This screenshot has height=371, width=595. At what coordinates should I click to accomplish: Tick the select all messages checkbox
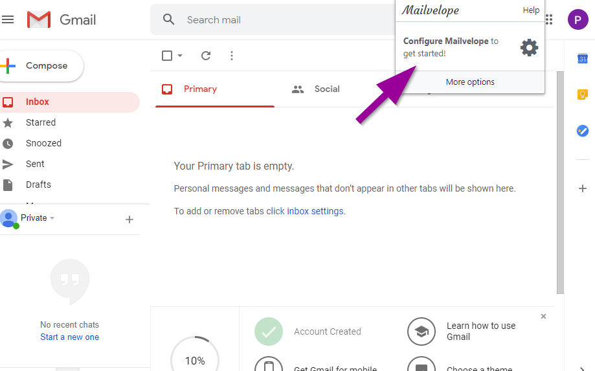tap(167, 56)
